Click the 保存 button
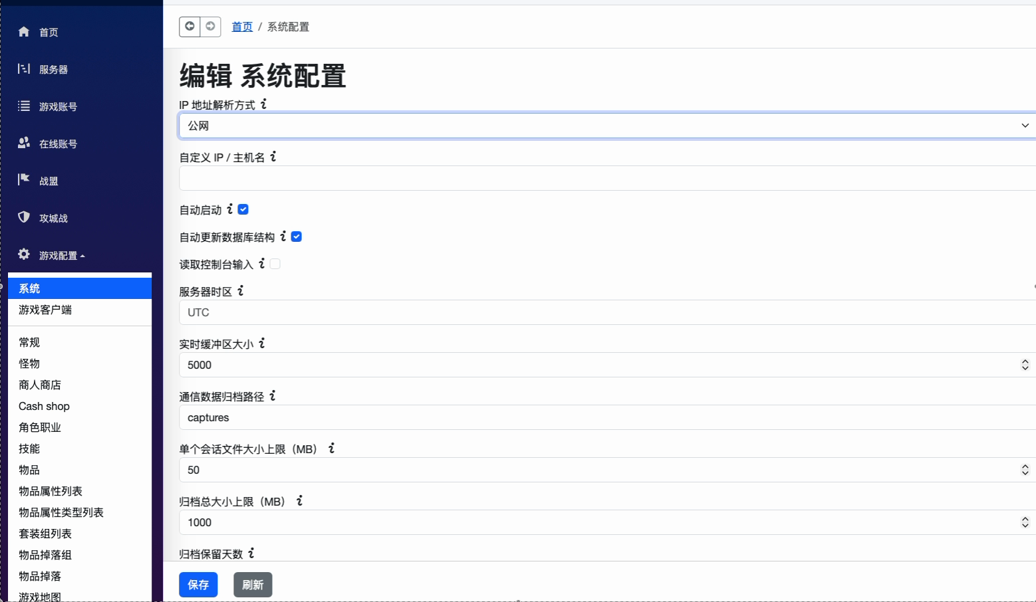The height and width of the screenshot is (602, 1036). click(x=198, y=585)
